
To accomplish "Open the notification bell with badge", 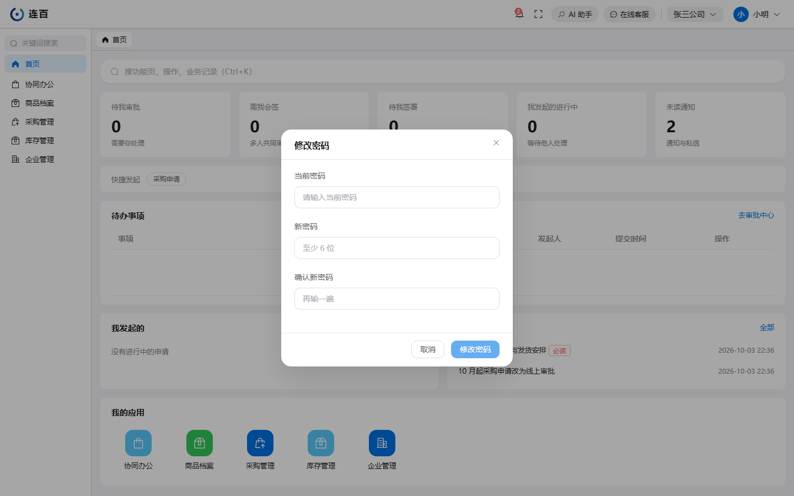I will pos(519,14).
